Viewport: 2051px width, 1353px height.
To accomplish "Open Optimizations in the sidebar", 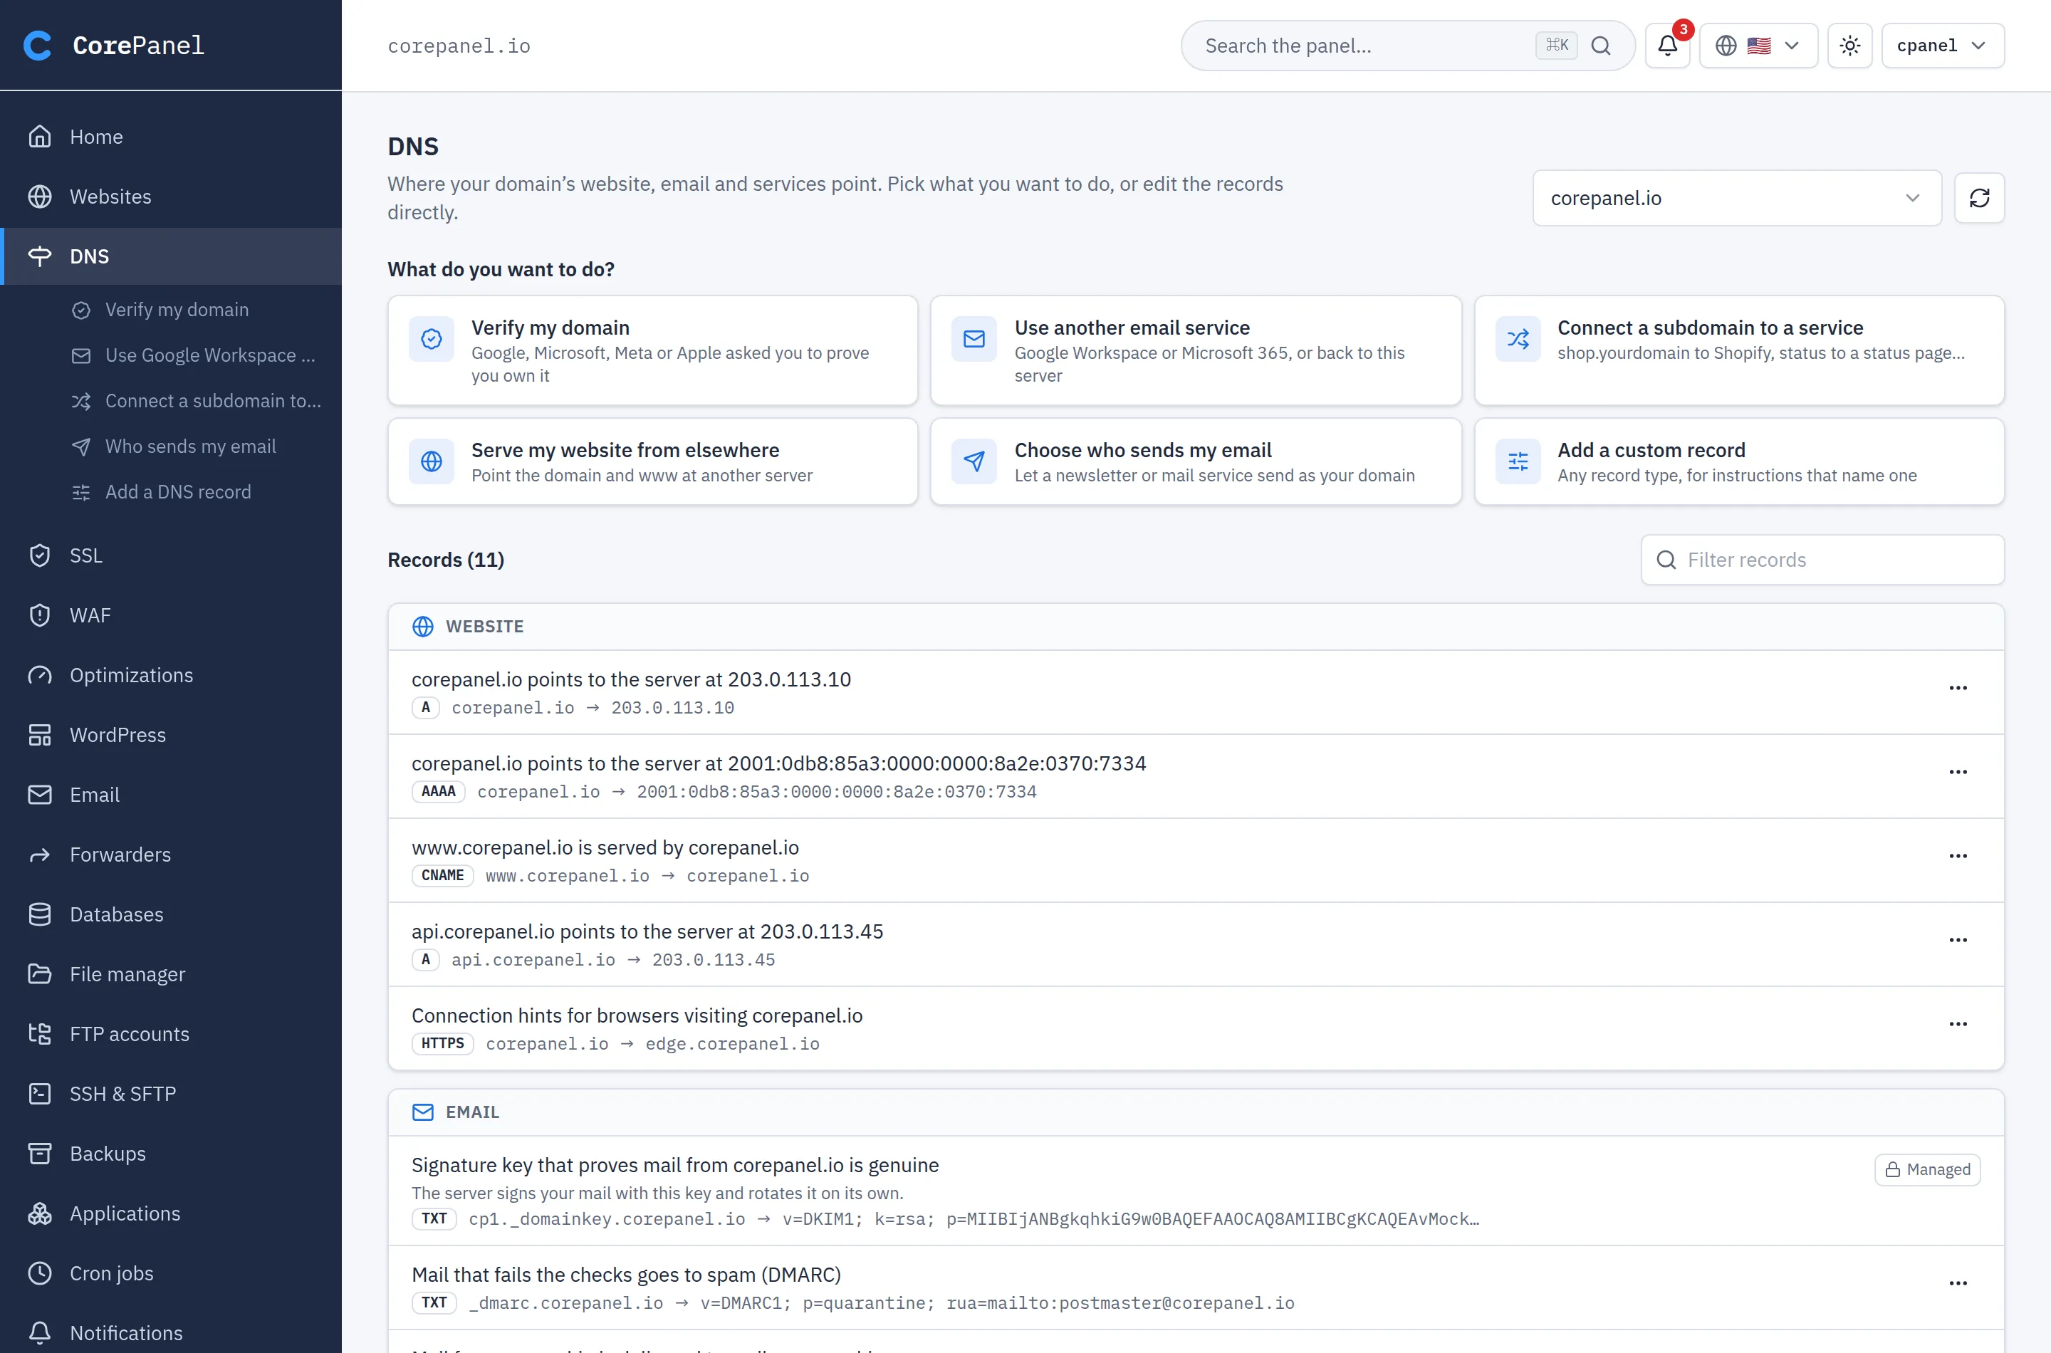I will 171,676.
